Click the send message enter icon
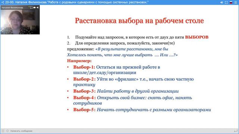 point(236,131)
